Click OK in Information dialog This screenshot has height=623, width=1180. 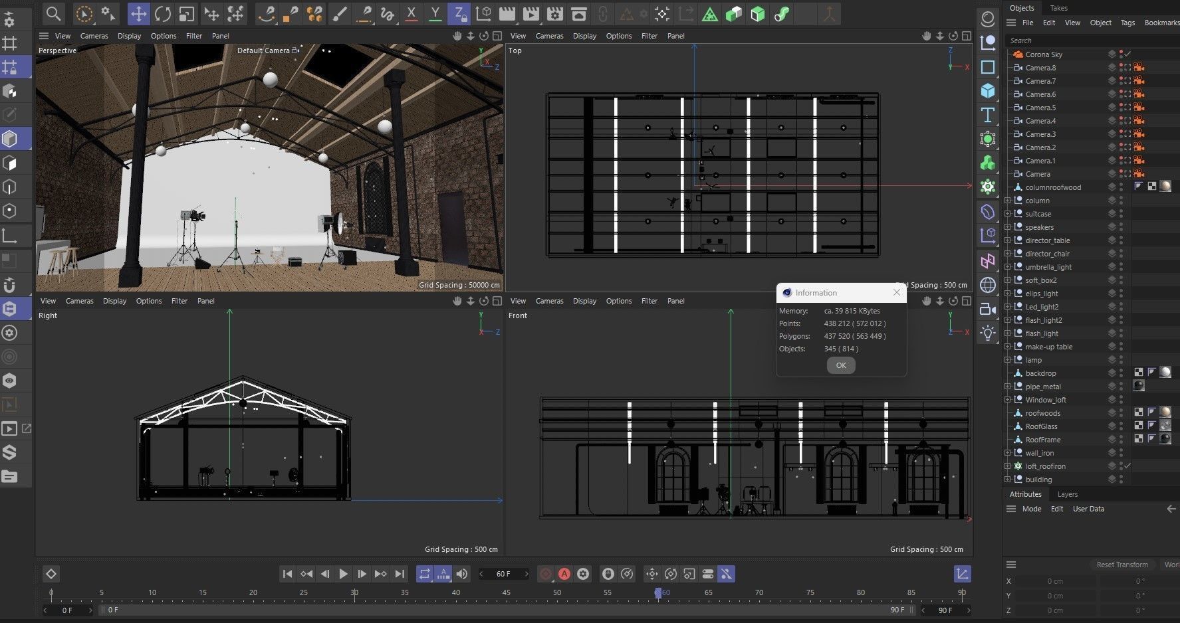click(x=841, y=365)
